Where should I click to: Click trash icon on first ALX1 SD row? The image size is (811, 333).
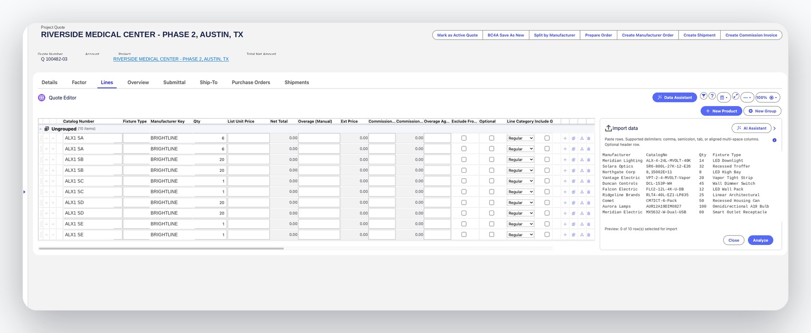589,203
